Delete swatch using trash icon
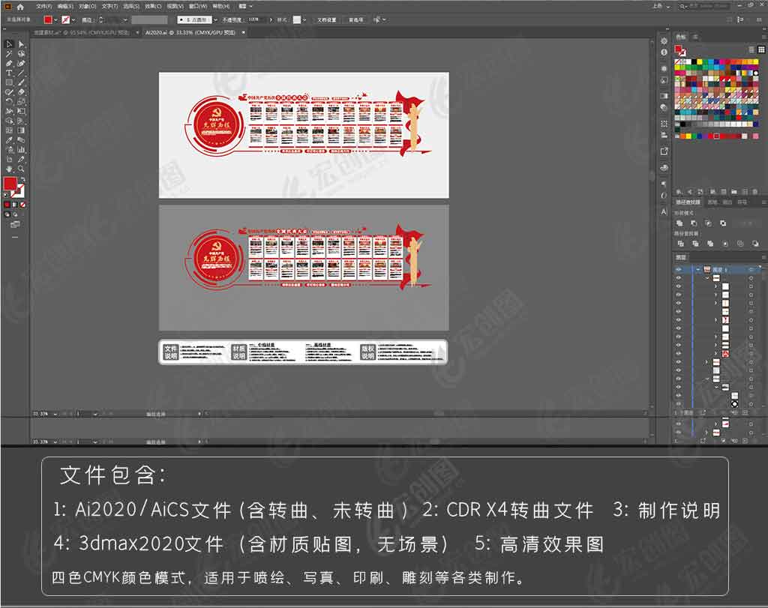The height and width of the screenshot is (608, 768). 755,191
